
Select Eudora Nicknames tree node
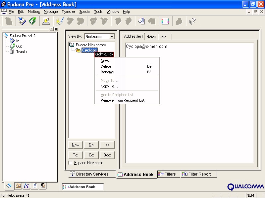91,45
